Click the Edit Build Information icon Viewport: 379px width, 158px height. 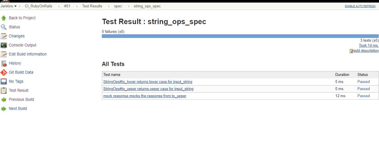(x=4, y=54)
